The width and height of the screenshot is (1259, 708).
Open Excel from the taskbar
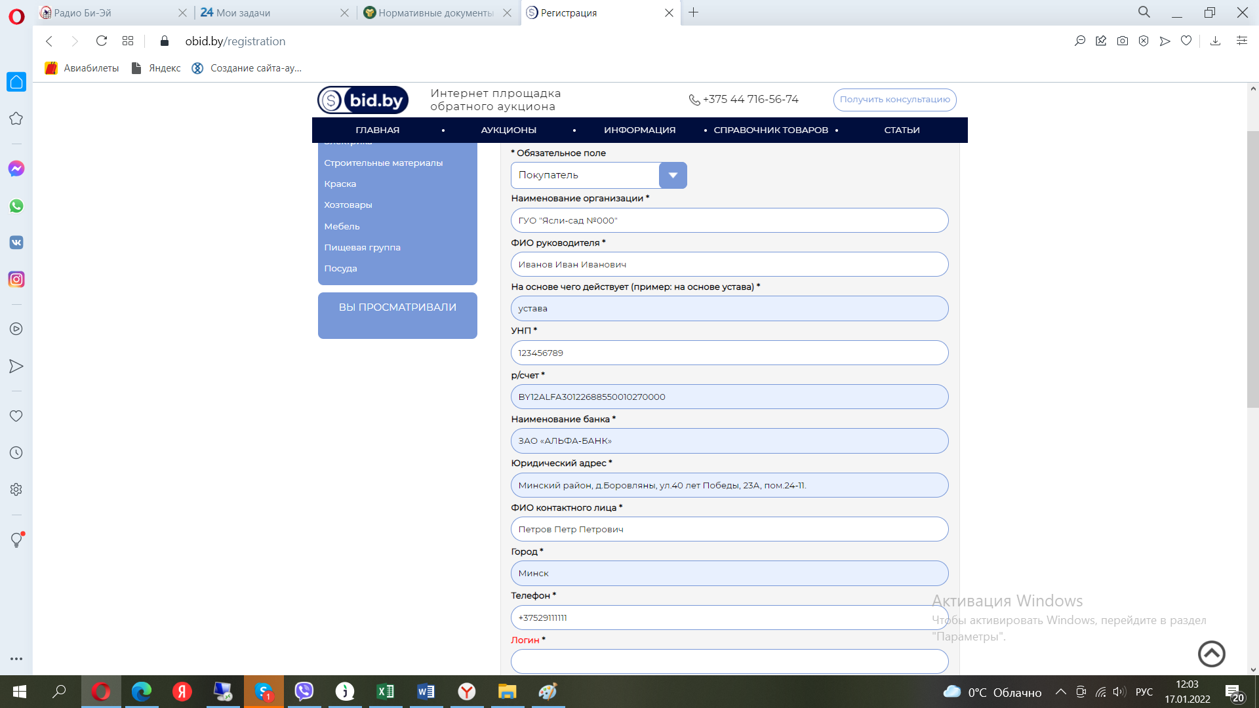(386, 692)
